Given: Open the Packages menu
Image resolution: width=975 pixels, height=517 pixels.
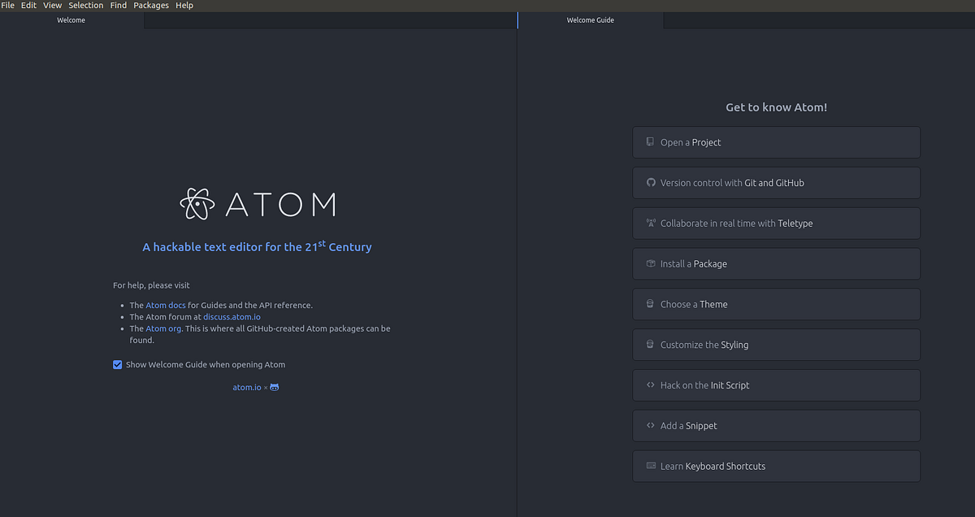Looking at the screenshot, I should point(150,5).
